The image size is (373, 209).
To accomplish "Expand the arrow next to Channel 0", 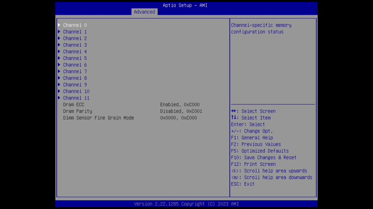I will [x=59, y=25].
